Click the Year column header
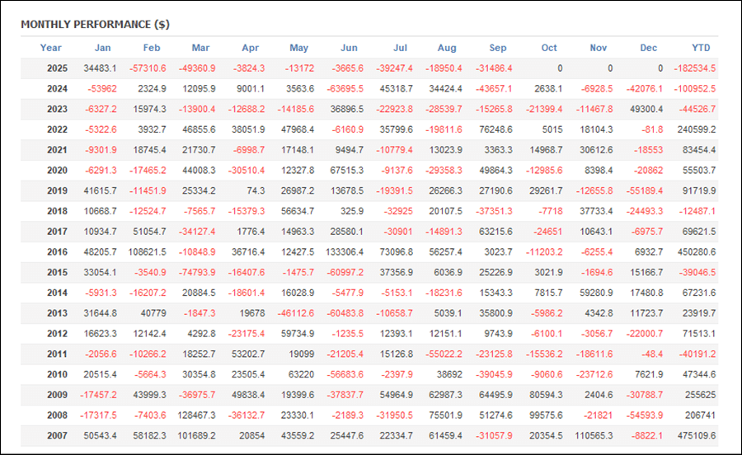This screenshot has width=742, height=455. (51, 48)
